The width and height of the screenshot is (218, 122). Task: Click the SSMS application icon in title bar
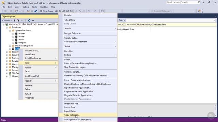tap(4, 3)
